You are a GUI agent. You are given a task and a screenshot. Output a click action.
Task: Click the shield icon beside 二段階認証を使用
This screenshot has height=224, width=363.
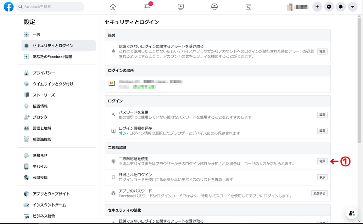[x=113, y=161]
